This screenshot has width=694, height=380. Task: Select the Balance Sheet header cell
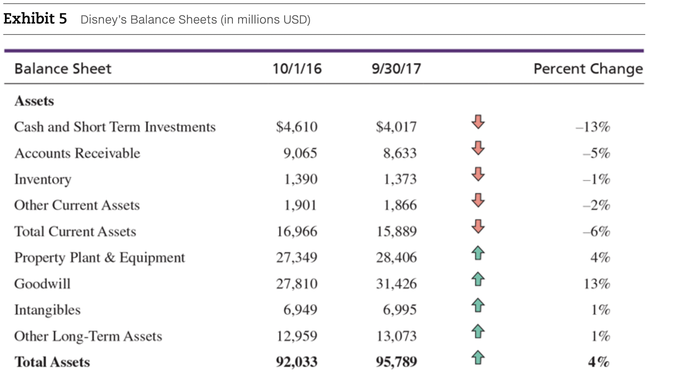point(63,69)
